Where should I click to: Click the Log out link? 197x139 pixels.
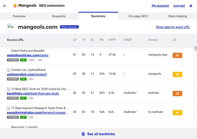tap(179, 6)
